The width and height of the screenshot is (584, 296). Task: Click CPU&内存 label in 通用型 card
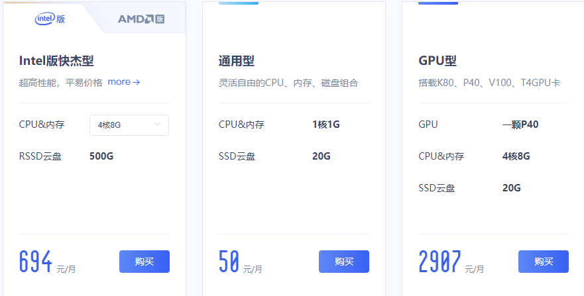tap(241, 124)
